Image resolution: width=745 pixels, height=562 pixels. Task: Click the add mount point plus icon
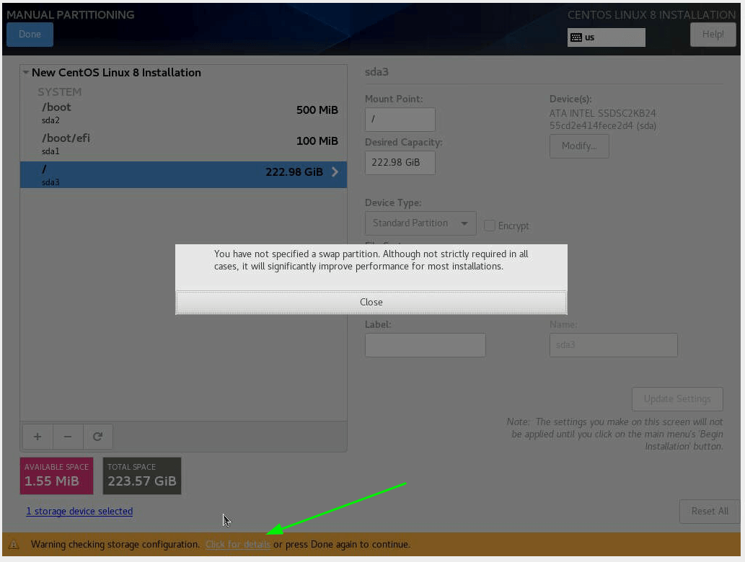38,436
